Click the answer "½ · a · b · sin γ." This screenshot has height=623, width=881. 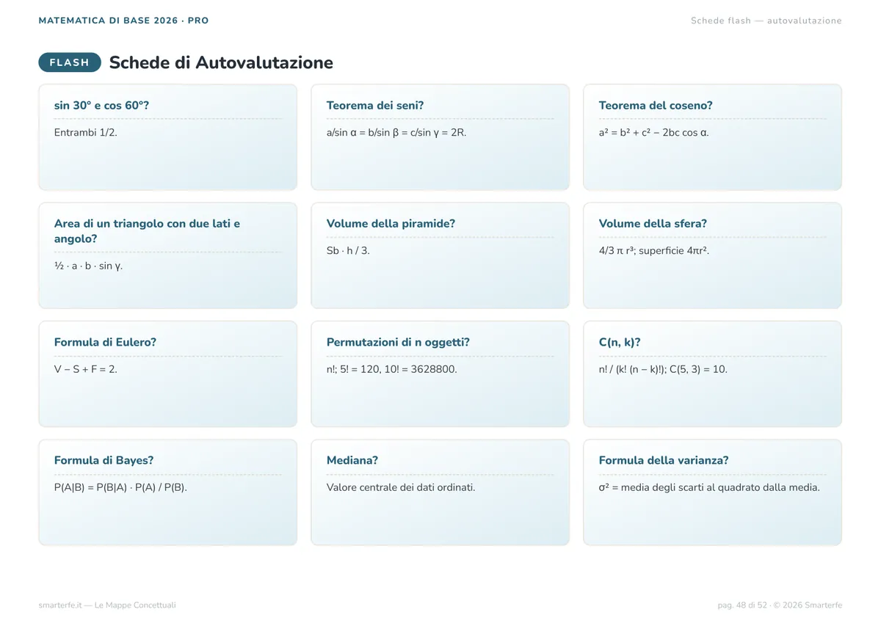[89, 266]
